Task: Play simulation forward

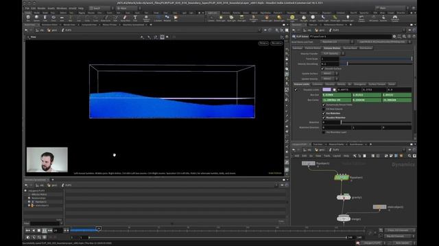Action: click(45, 230)
